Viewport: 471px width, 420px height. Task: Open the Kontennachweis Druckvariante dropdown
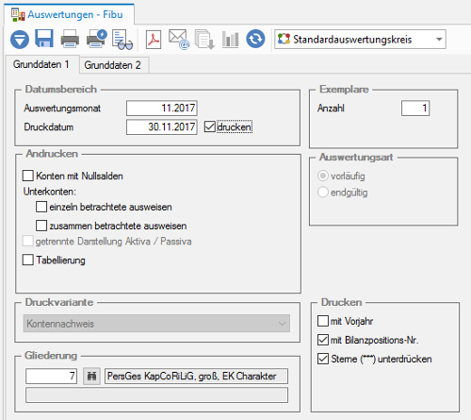[x=156, y=324]
